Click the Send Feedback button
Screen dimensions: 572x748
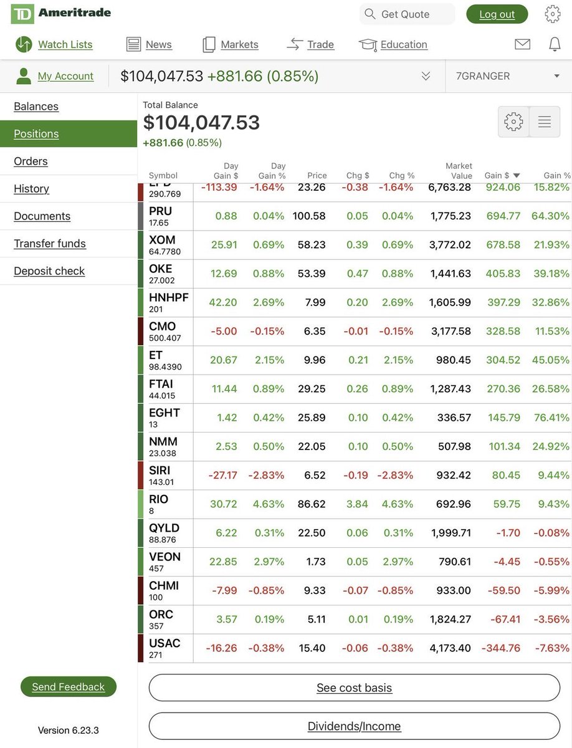pyautogui.click(x=69, y=687)
